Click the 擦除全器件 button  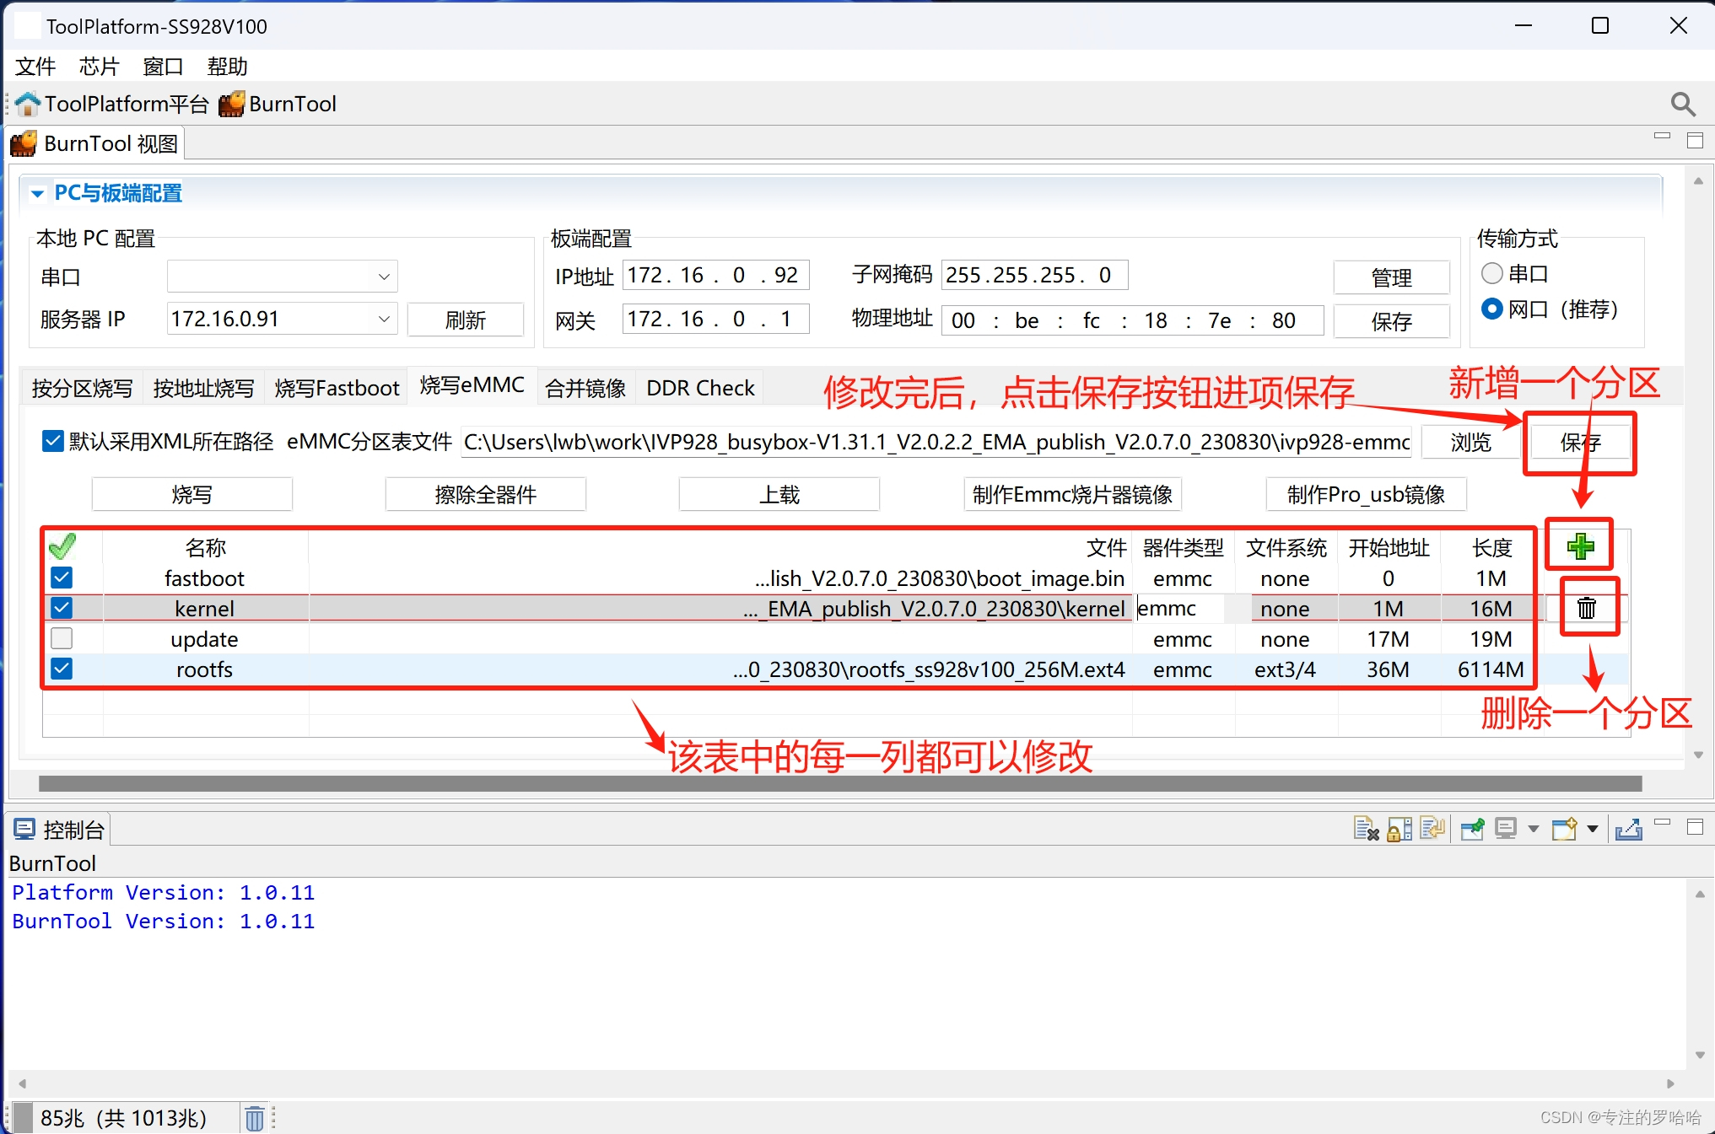[486, 494]
